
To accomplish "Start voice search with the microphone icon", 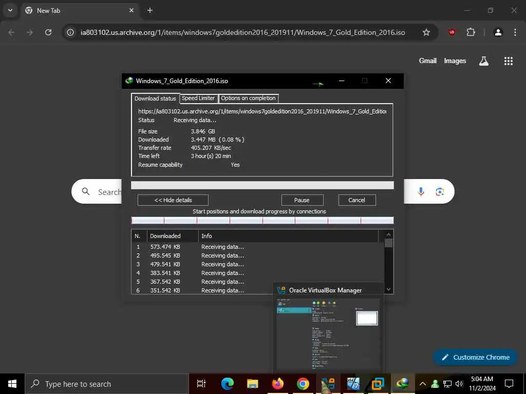I will (x=421, y=191).
